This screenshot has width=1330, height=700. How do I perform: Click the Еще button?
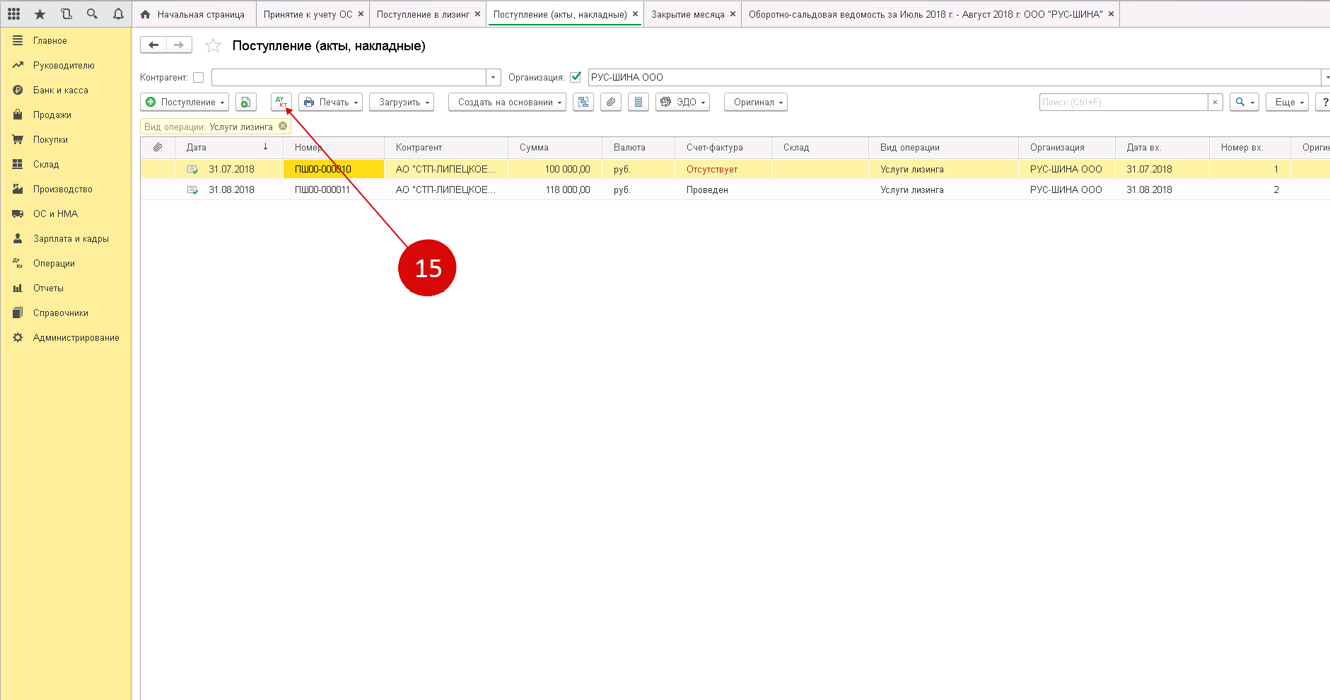point(1287,103)
